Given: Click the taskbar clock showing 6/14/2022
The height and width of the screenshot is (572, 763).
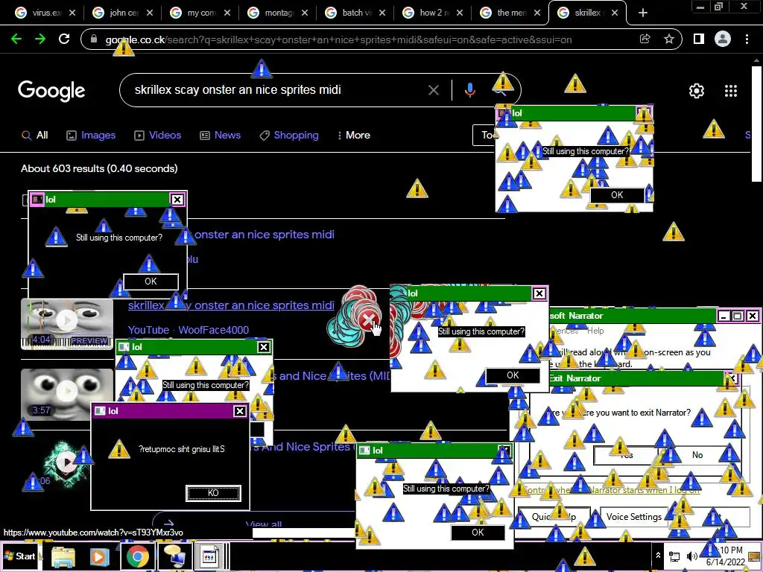Looking at the screenshot, I should [x=725, y=556].
